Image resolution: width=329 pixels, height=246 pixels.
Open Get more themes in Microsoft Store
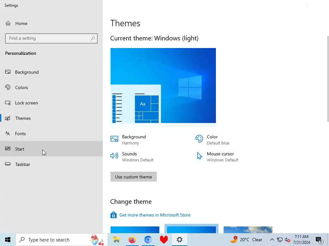click(x=155, y=215)
